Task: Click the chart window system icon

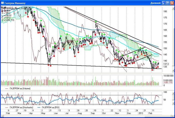Action: coord(3,3)
